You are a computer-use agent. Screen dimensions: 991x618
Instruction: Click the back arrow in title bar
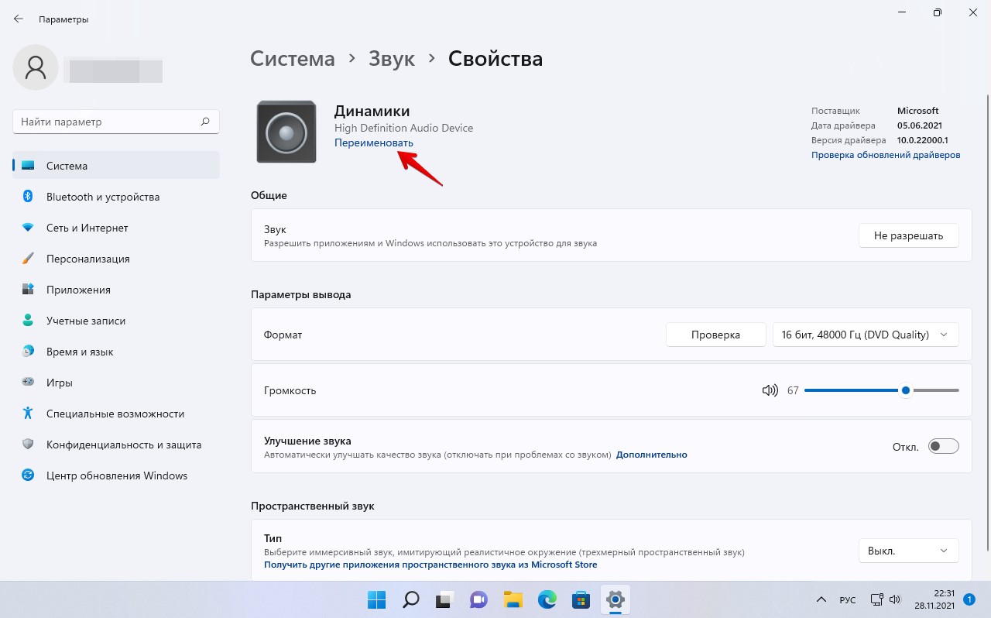coord(19,19)
